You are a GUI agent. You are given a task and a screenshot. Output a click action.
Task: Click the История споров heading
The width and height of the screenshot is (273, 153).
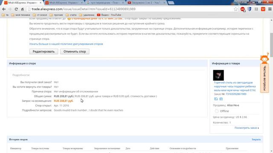point(18,139)
